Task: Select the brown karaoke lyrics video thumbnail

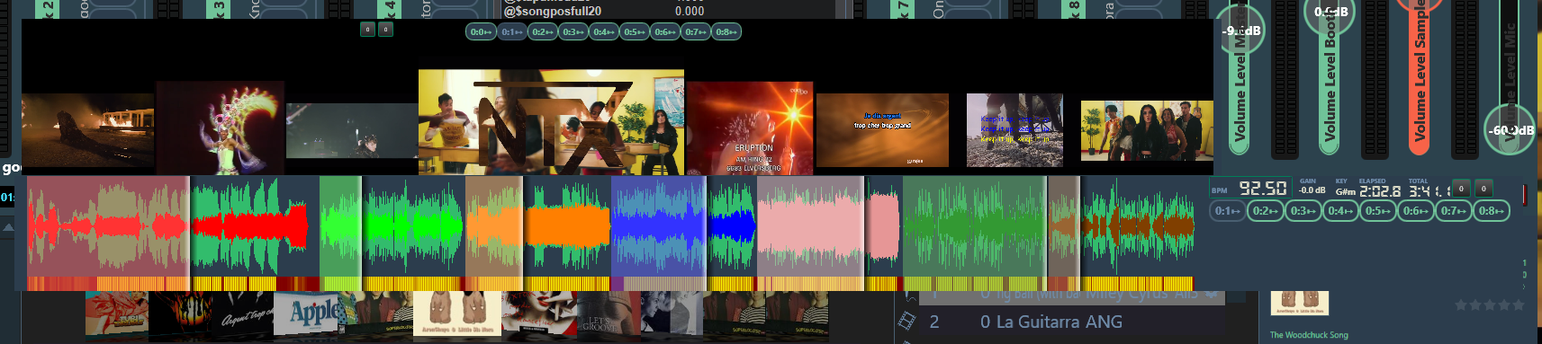Action: click(882, 130)
